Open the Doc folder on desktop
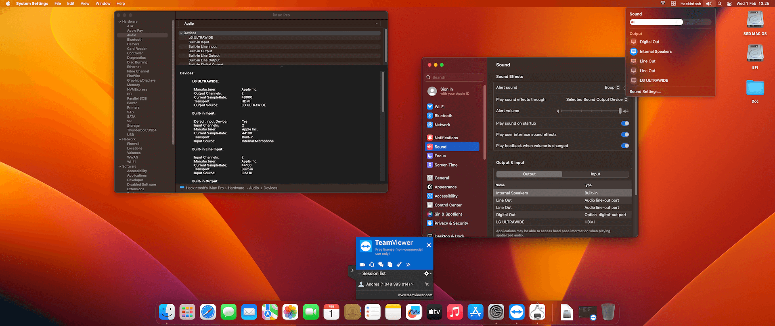This screenshot has height=326, width=775. 755,91
